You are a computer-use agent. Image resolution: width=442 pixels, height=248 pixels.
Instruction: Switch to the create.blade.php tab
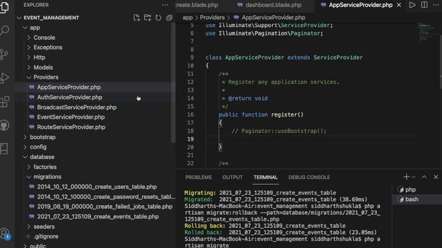197,5
